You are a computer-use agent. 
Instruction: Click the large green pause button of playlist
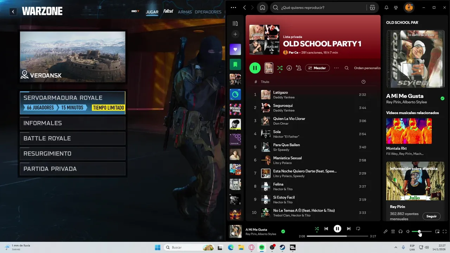pos(255,68)
